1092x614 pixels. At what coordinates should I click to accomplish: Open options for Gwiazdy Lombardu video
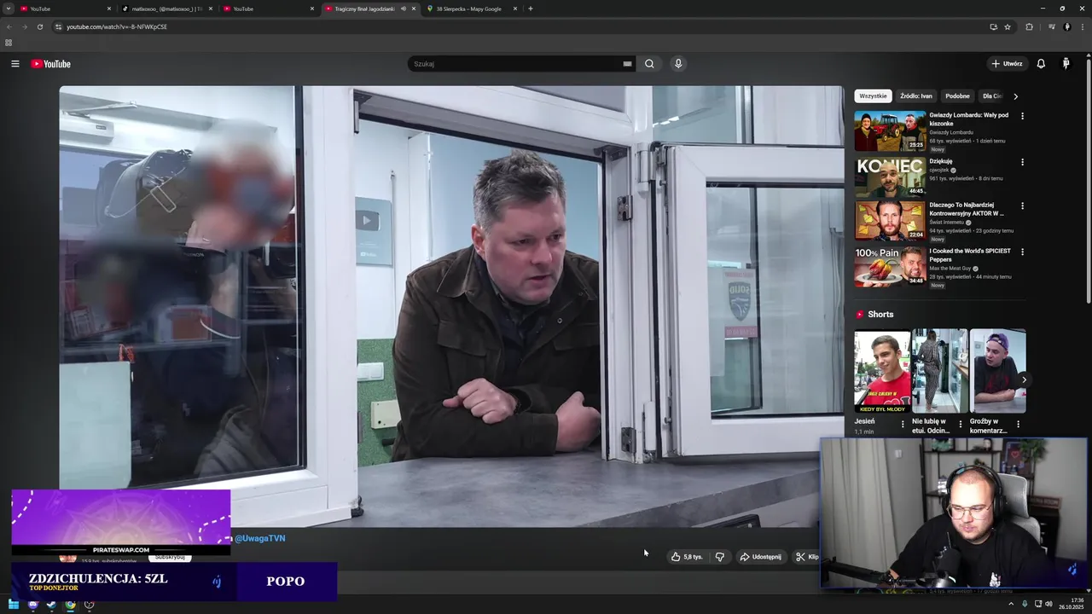click(x=1022, y=116)
